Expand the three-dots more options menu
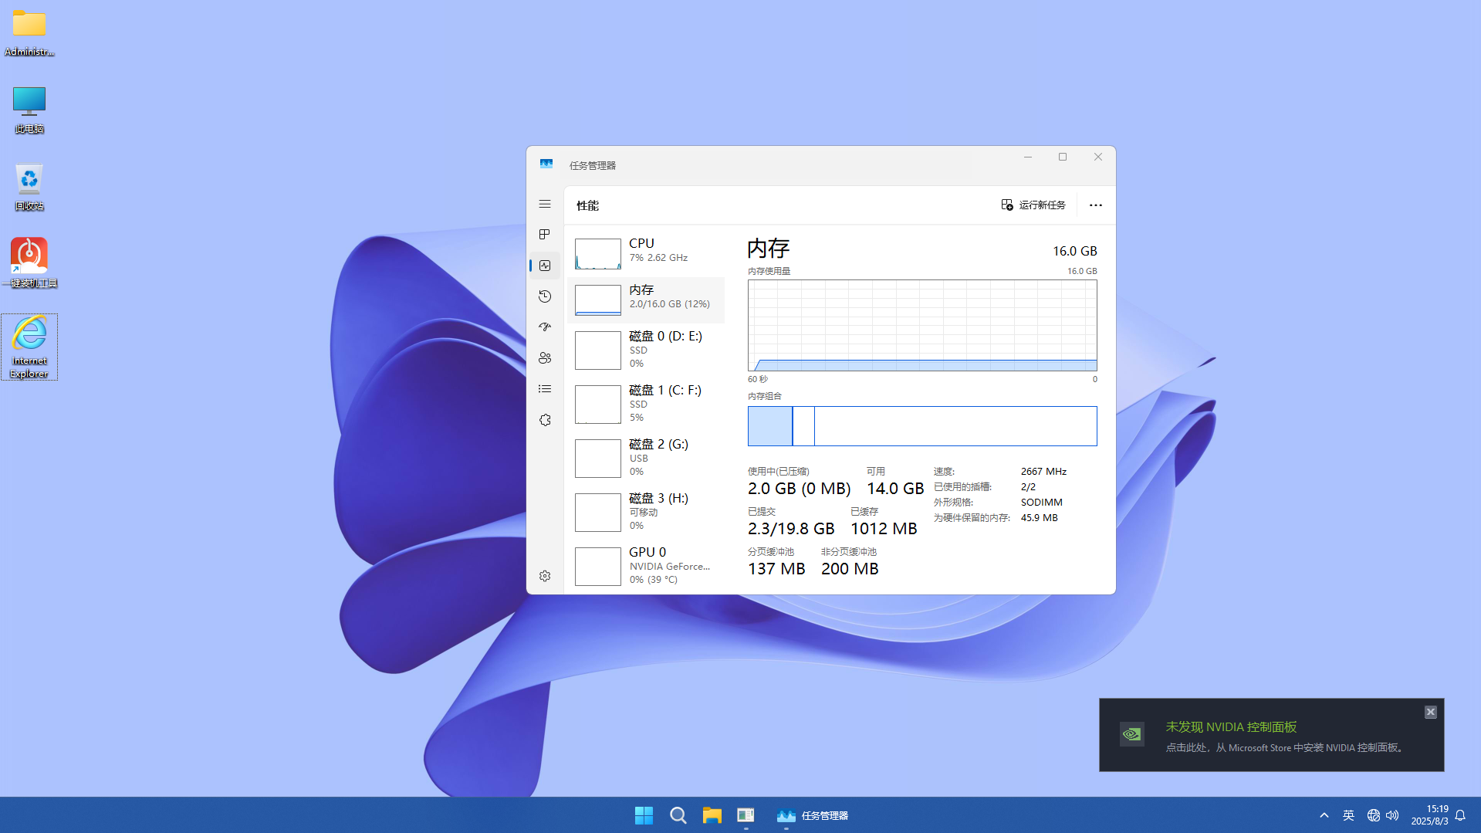Viewport: 1481px width, 833px height. coord(1095,205)
